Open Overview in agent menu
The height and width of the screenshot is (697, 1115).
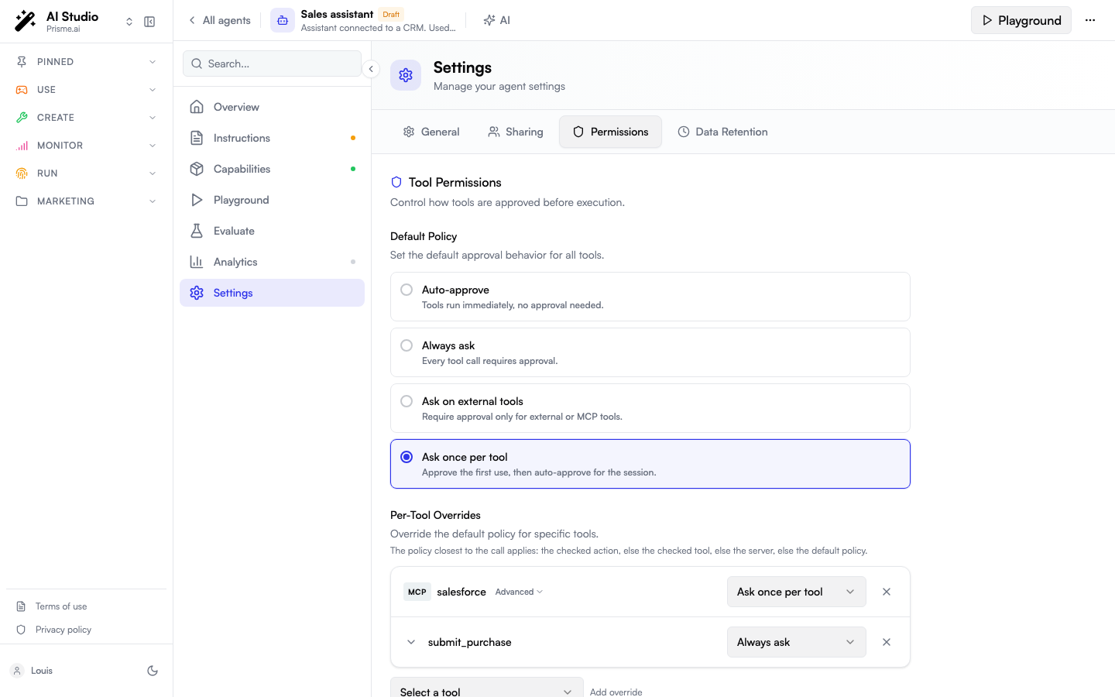(x=272, y=107)
